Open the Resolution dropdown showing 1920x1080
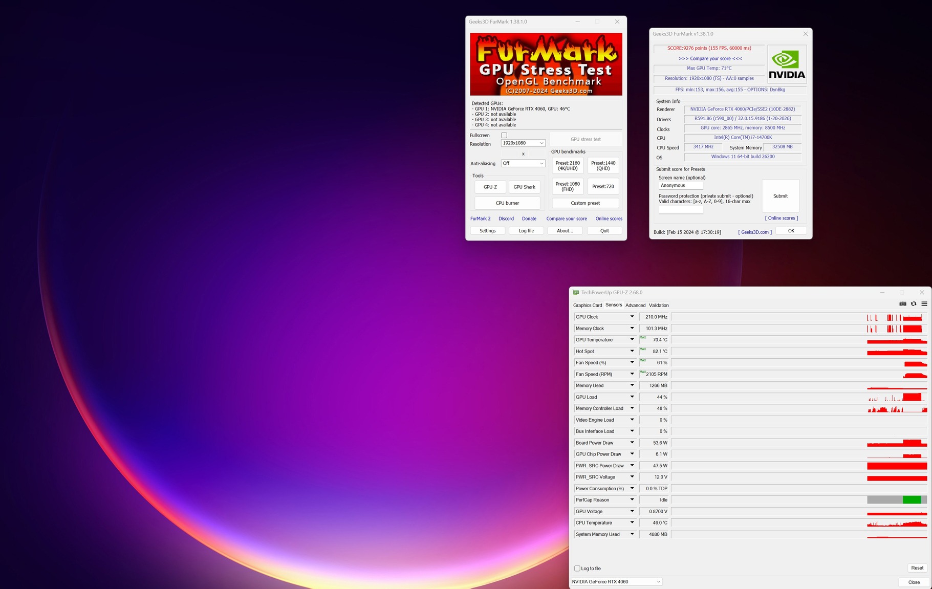Screen dimensions: 932x589 pos(523,143)
